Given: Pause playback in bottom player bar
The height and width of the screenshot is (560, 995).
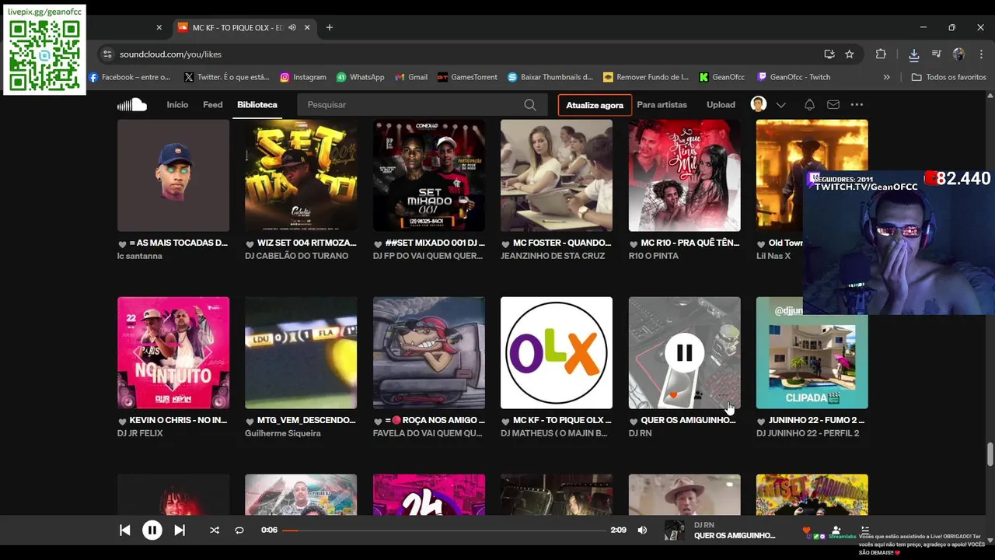Looking at the screenshot, I should [x=152, y=530].
